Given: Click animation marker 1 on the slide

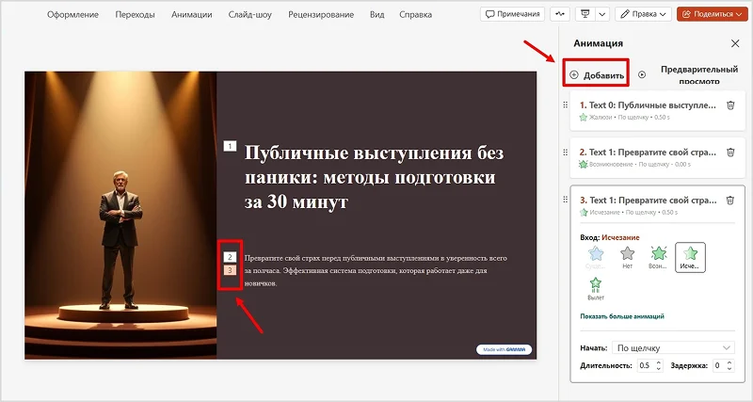Looking at the screenshot, I should pyautogui.click(x=230, y=146).
